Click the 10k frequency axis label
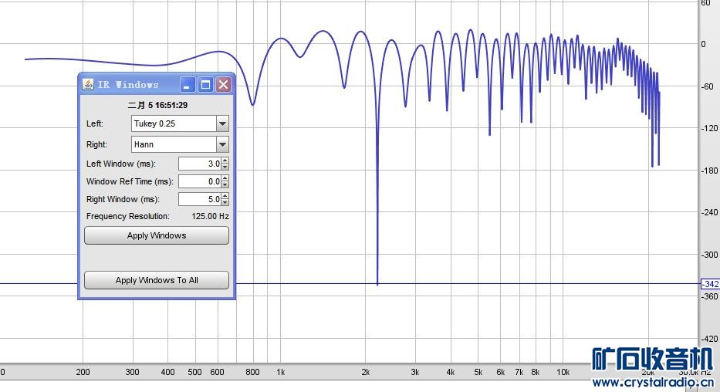The image size is (720, 392). (563, 372)
